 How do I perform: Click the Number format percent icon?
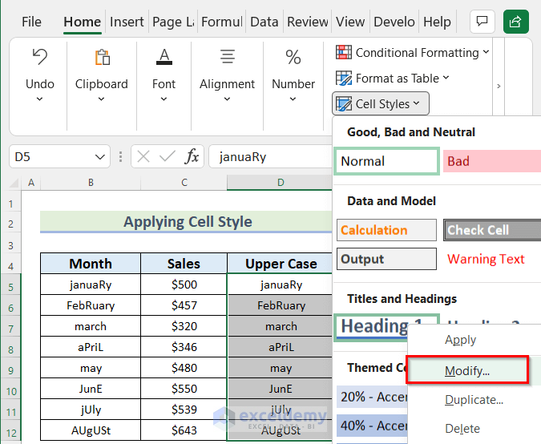click(x=293, y=58)
